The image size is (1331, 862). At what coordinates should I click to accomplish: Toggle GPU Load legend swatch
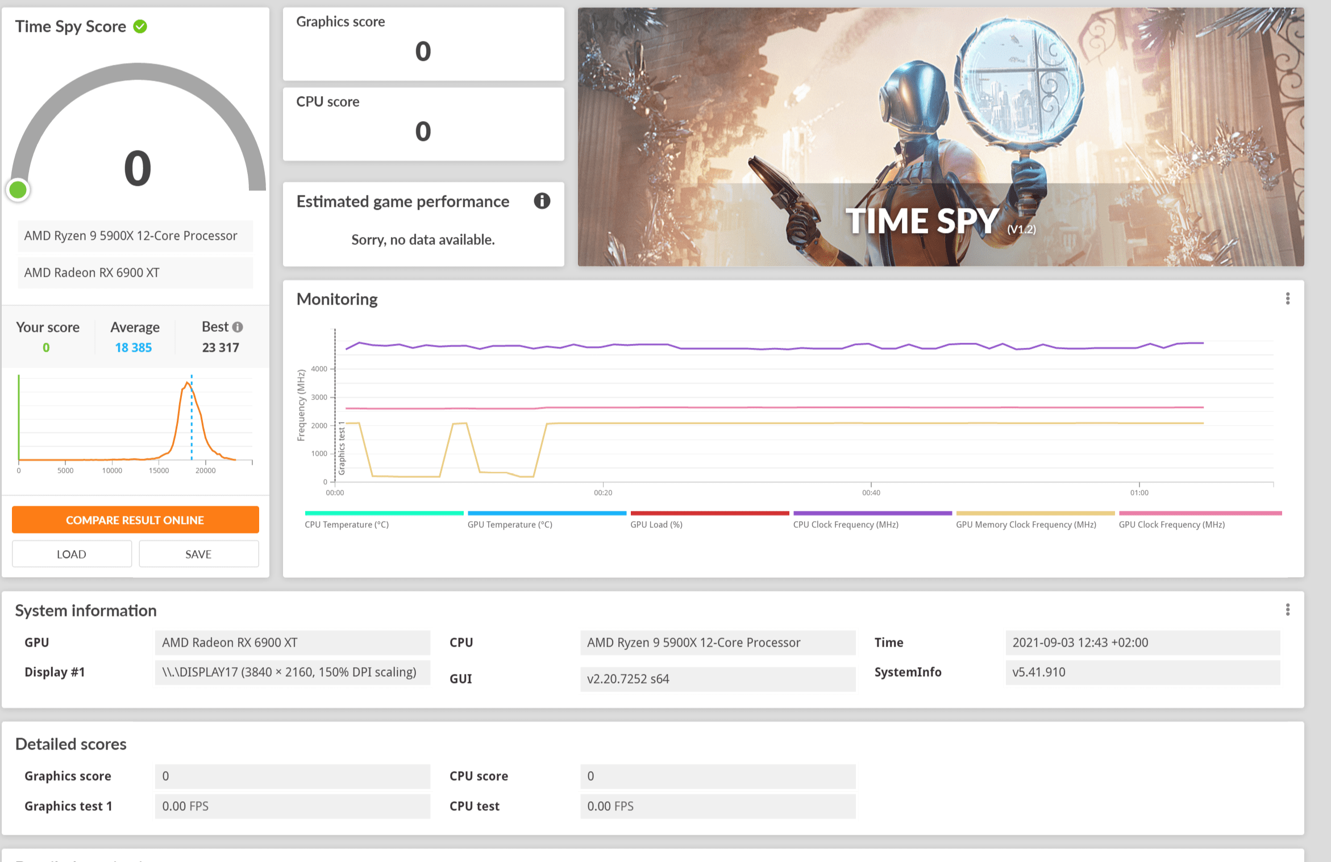(x=710, y=513)
